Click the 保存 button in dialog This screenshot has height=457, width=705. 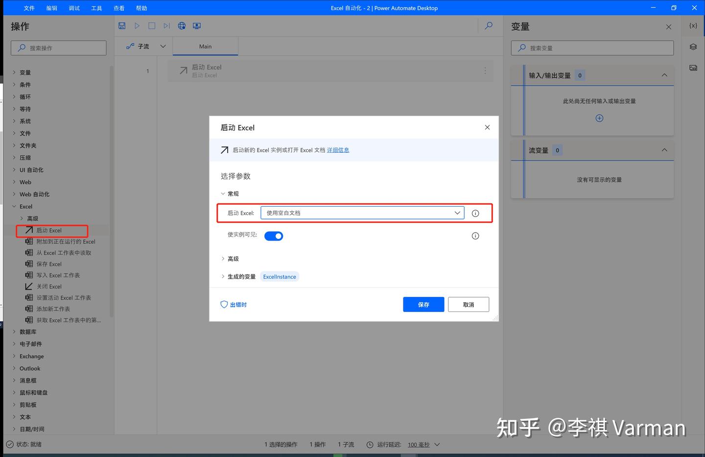423,304
